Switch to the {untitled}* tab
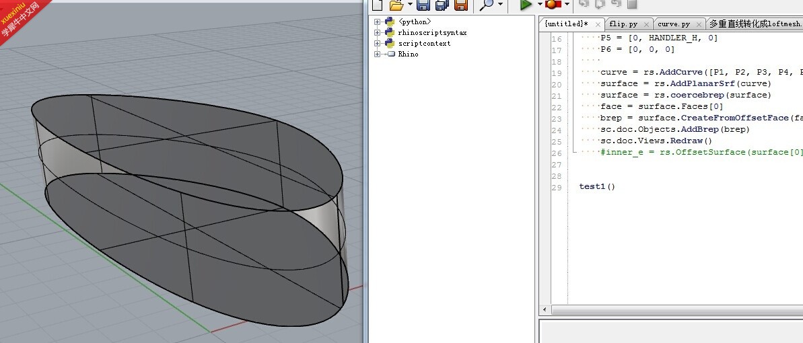This screenshot has width=803, height=343. 566,24
